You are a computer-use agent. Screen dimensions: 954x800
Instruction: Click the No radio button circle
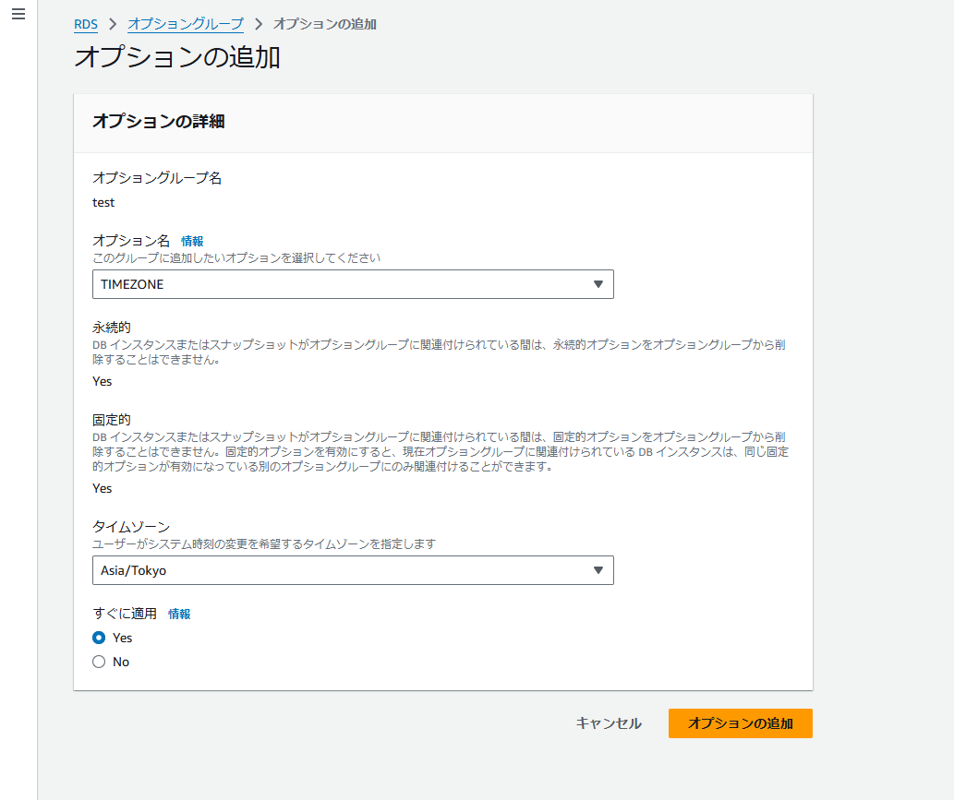[98, 662]
